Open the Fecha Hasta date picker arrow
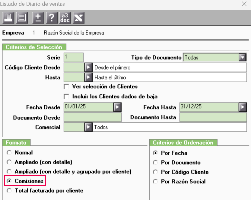The image size is (251, 200). 243,107
